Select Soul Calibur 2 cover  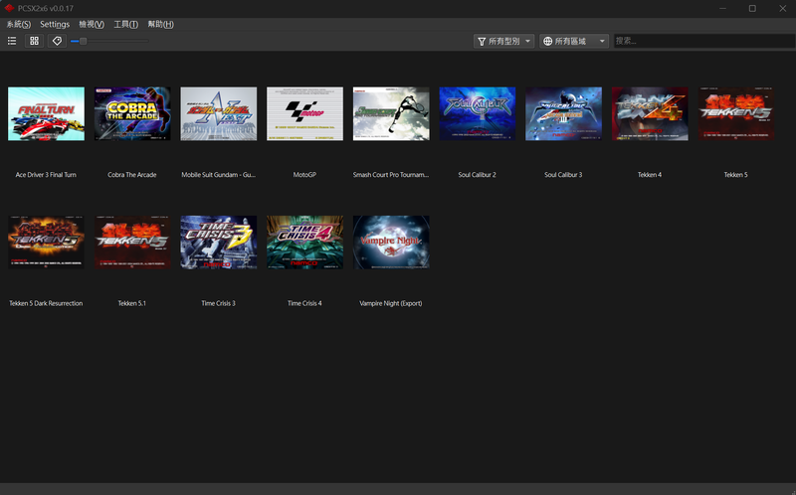coord(478,113)
